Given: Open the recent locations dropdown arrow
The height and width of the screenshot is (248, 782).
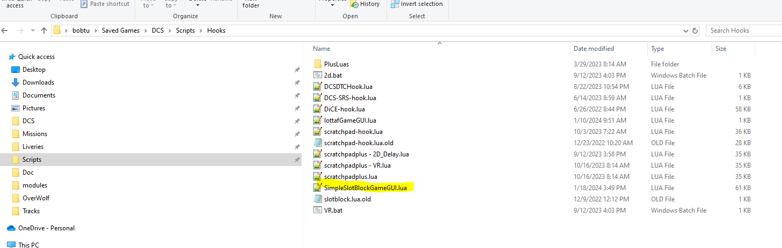Looking at the screenshot, I should [33, 31].
